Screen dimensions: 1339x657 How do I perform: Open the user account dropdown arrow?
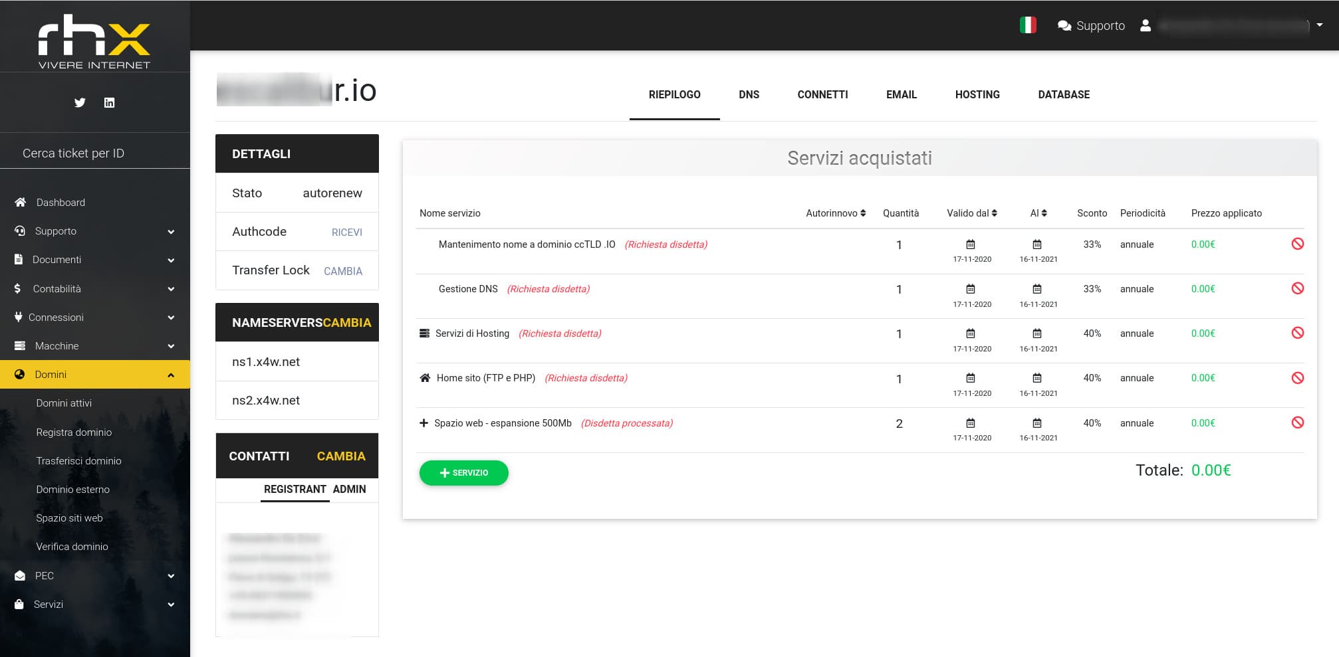click(x=1320, y=25)
